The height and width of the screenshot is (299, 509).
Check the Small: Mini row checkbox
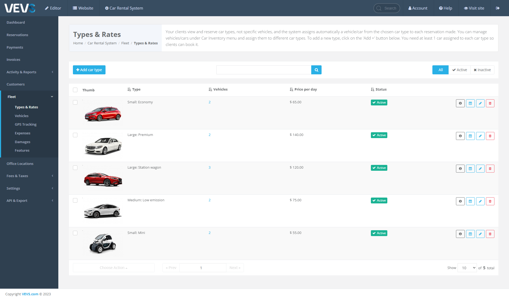pyautogui.click(x=75, y=233)
